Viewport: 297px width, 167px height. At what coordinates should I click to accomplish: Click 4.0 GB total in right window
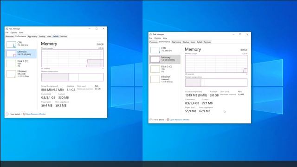[244, 50]
